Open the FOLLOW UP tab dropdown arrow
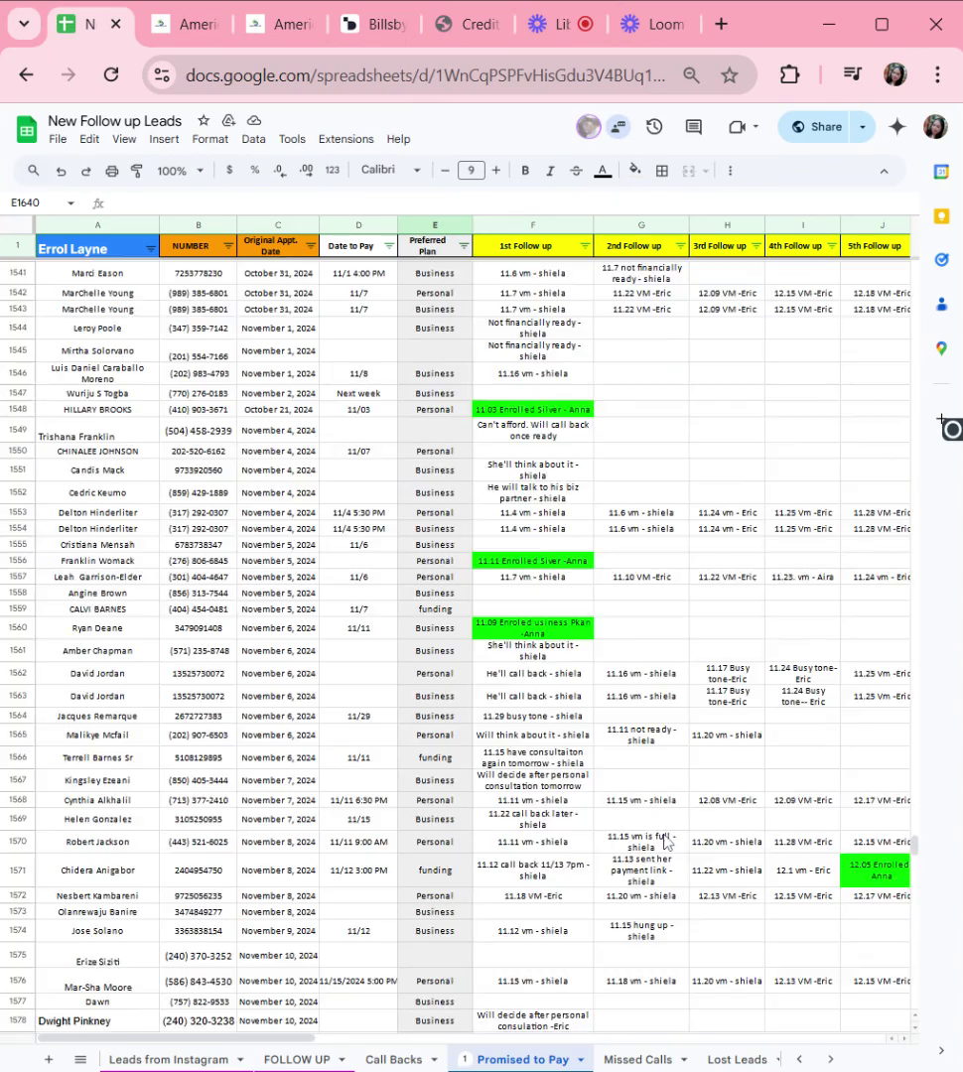The image size is (963, 1072). click(x=342, y=1060)
